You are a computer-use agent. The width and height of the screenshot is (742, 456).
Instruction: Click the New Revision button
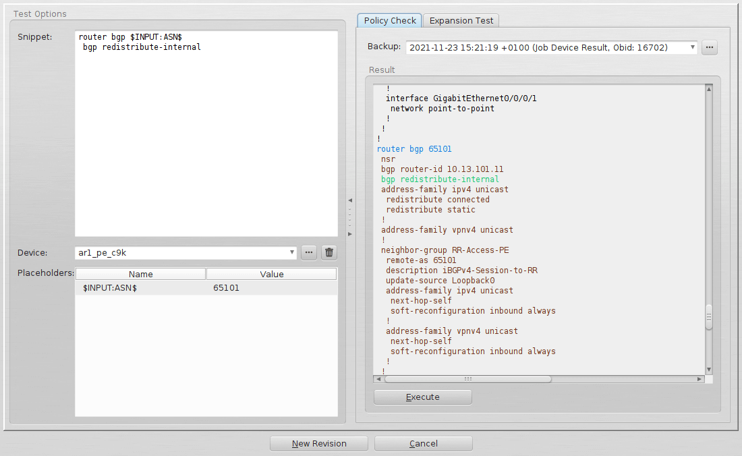click(x=319, y=443)
